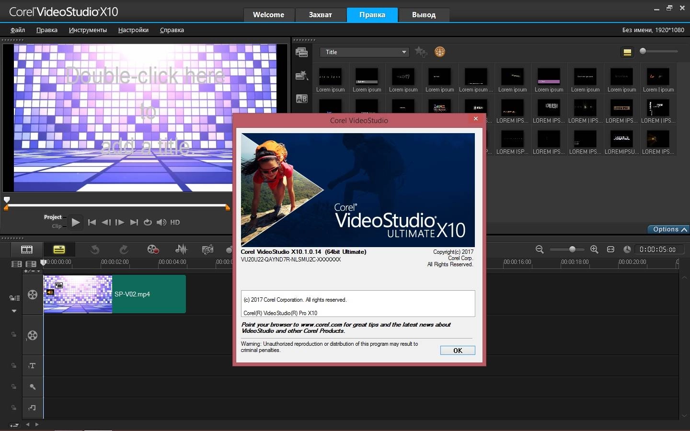690x431 pixels.
Task: Zoom in the timeline with plus magnifier
Action: coord(594,250)
